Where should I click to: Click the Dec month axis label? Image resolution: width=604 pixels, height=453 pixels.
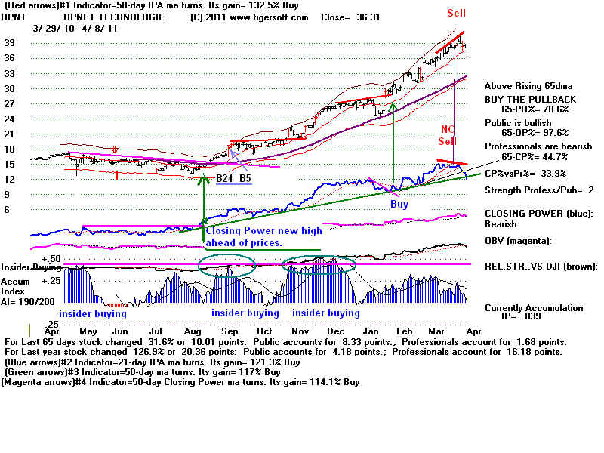(335, 331)
